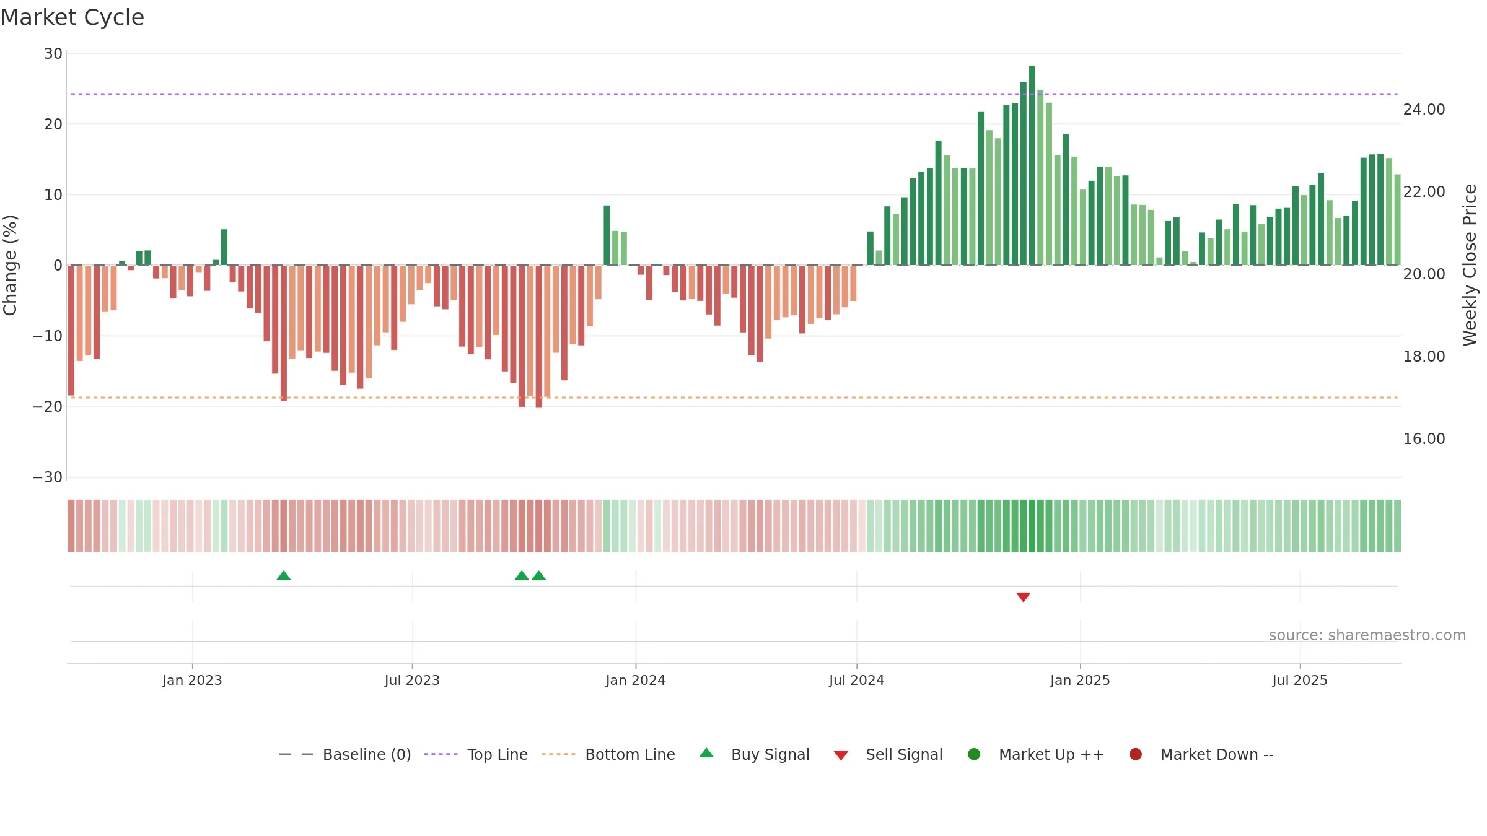This screenshot has width=1487, height=836.
Task: Click the Jul 2024 axis label
Action: 857,681
